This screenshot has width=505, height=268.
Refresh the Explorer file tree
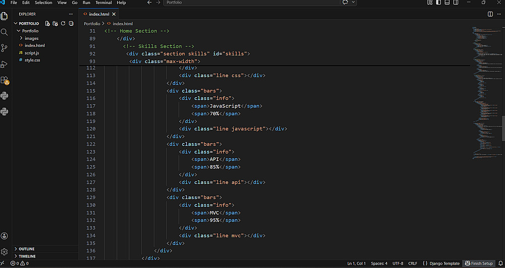click(63, 23)
